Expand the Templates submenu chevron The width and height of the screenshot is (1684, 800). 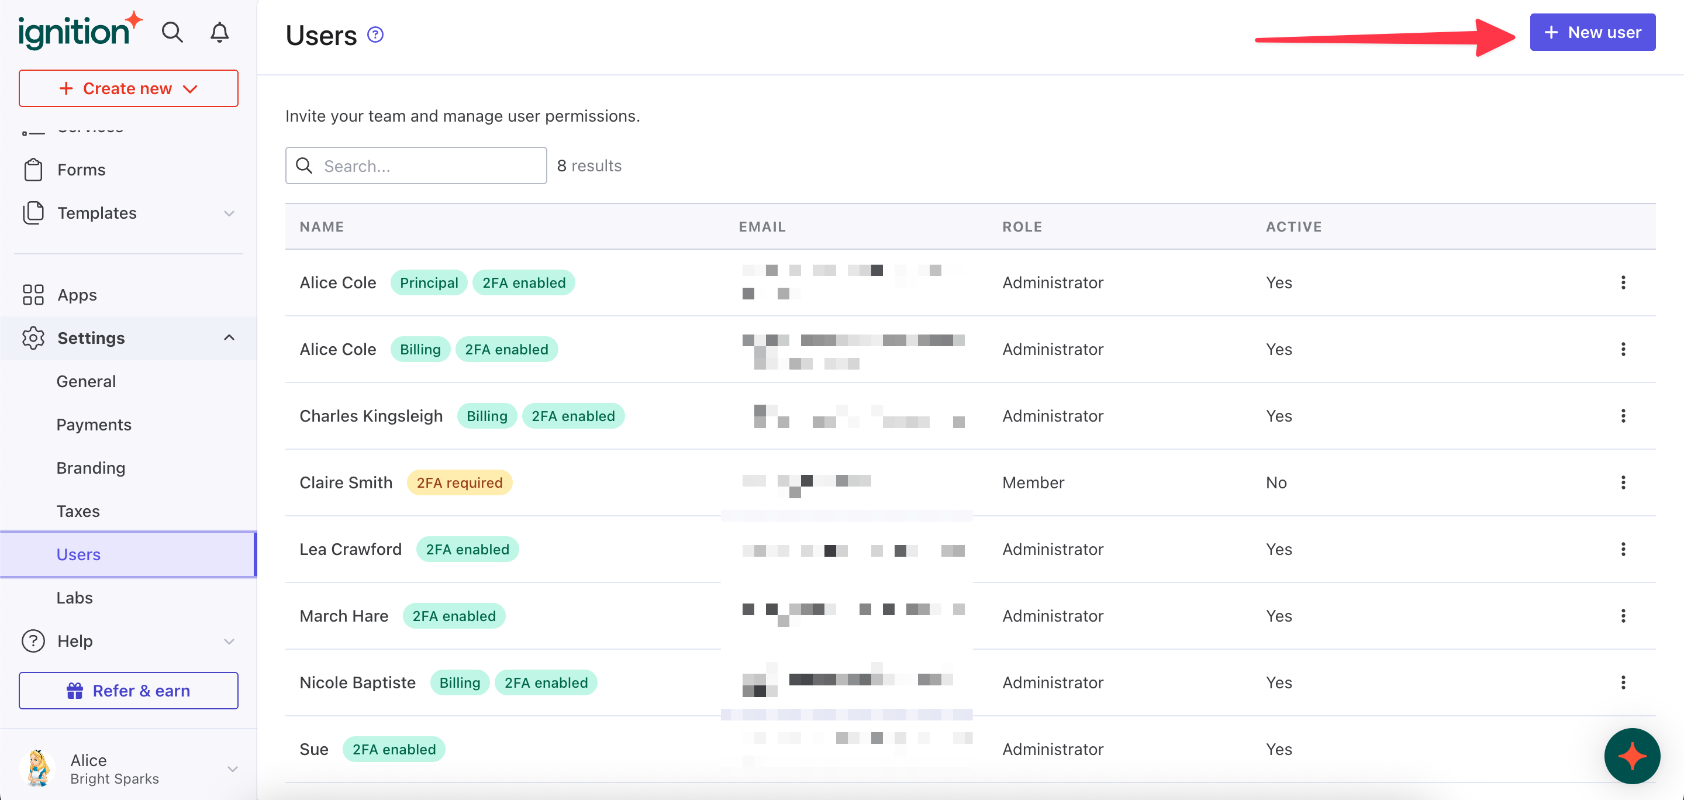229,213
